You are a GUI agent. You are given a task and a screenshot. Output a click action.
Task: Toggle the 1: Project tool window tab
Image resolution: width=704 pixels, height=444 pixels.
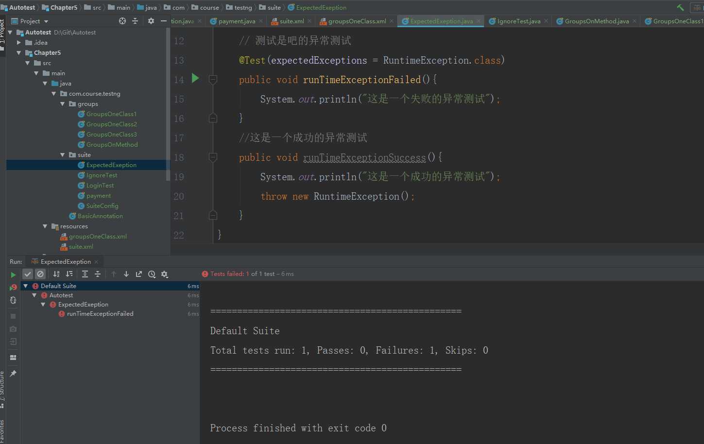[2, 34]
